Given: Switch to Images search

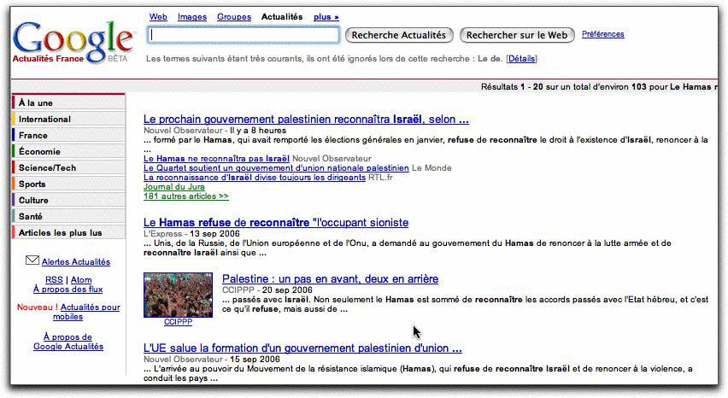Looking at the screenshot, I should (x=191, y=17).
